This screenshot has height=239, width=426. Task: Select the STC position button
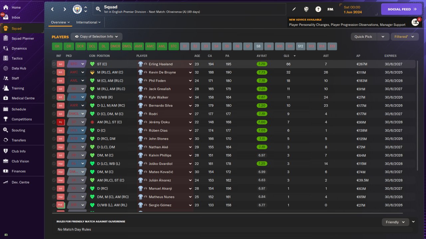coord(174,46)
